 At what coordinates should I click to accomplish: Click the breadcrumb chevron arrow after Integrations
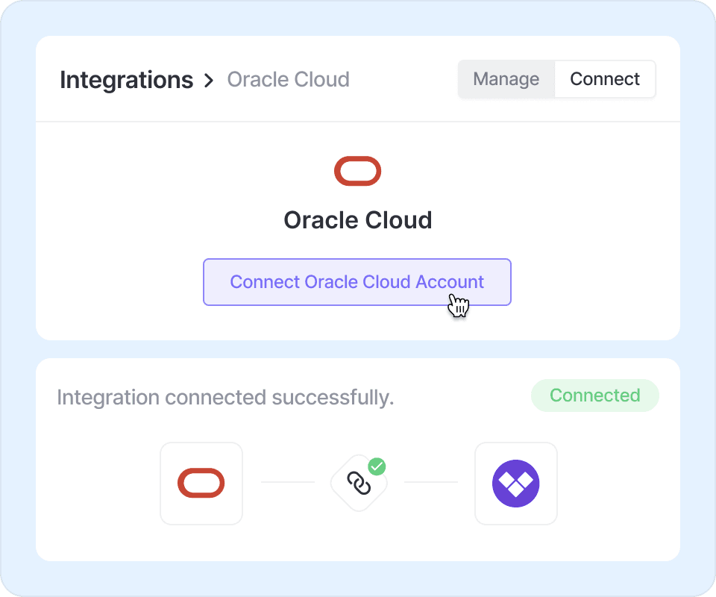(x=210, y=81)
